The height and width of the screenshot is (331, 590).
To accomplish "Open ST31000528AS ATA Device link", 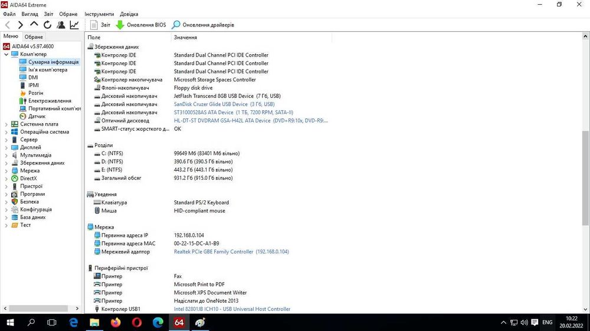I will click(x=233, y=112).
